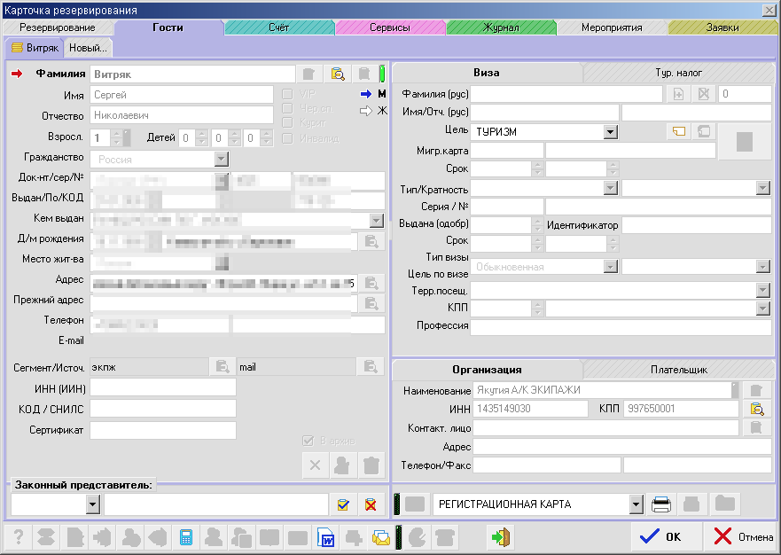Open the РЕГИСТРАЦИОННАЯ КАРТА dropdown list

[636, 504]
